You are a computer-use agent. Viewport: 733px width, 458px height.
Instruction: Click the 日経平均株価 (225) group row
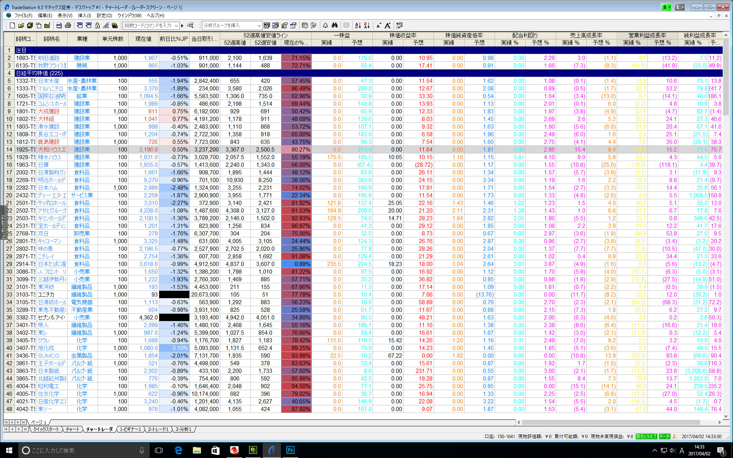(369, 73)
